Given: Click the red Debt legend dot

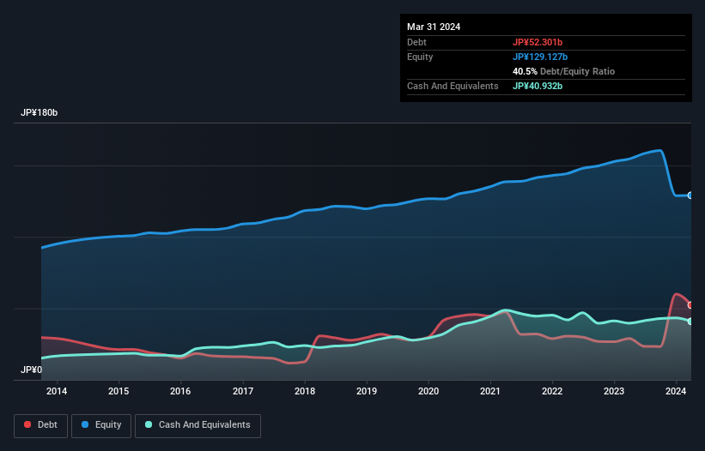Looking at the screenshot, I should click(x=27, y=424).
